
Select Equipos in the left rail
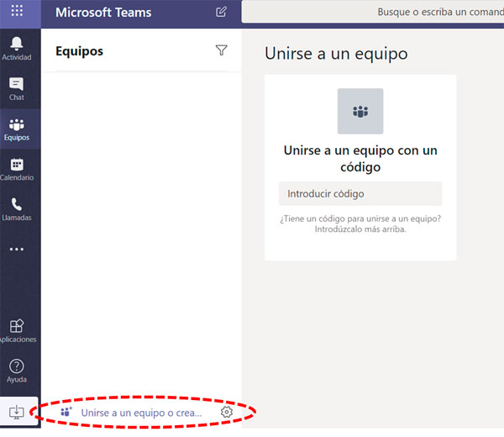tap(17, 129)
